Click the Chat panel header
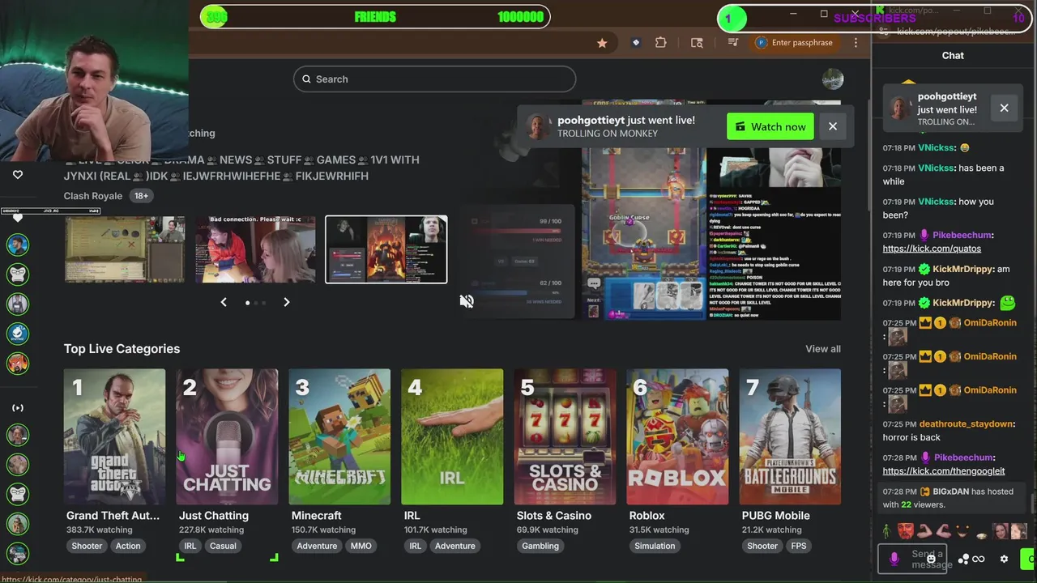The image size is (1037, 583). pos(953,56)
